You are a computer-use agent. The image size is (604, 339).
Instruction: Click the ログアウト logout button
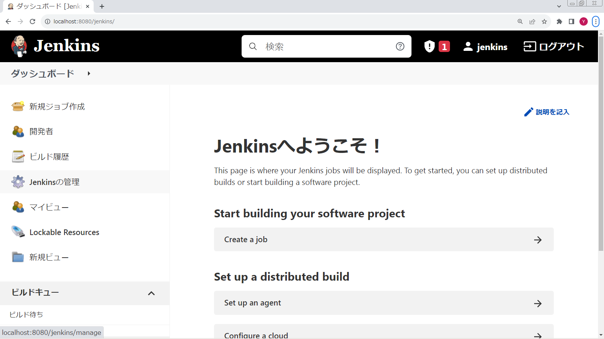pyautogui.click(x=554, y=46)
